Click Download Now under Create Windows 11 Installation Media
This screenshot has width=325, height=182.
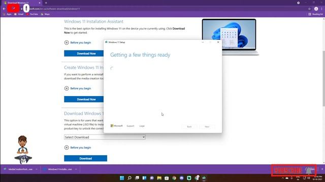pos(84,99)
